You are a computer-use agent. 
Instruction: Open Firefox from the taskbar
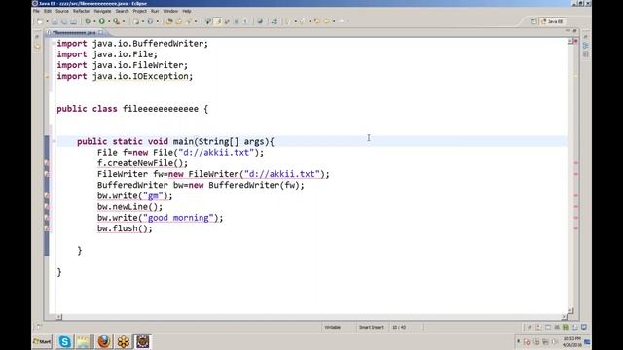tap(104, 341)
